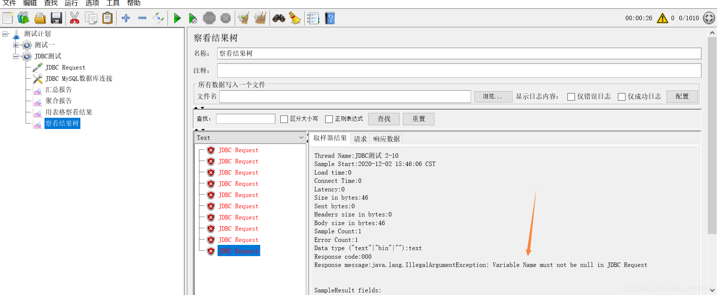Click into the 注释 input field
The height and width of the screenshot is (295, 717).
[459, 71]
